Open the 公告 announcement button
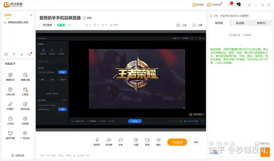 pos(182,25)
